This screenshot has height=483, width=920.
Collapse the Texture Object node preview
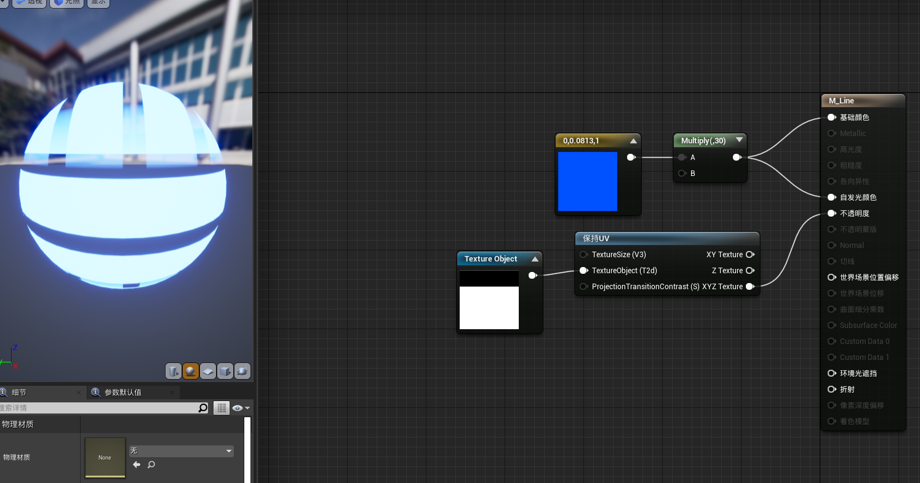pyautogui.click(x=535, y=258)
